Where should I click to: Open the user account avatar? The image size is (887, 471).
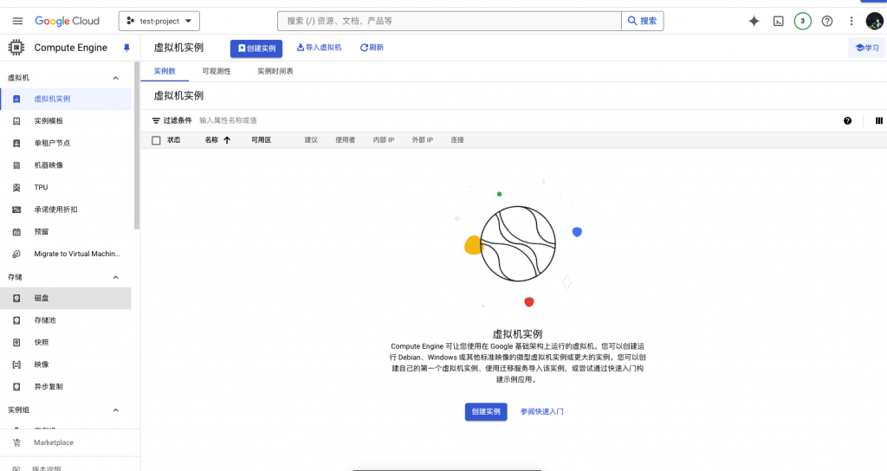875,21
